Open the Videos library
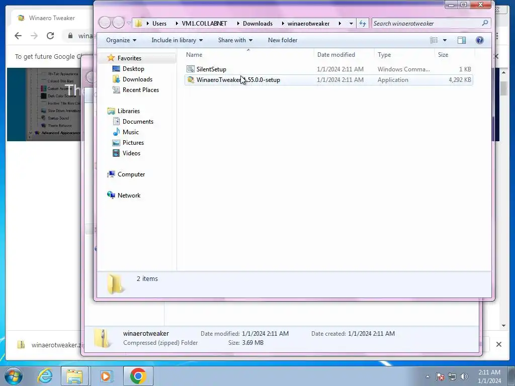 tap(131, 153)
